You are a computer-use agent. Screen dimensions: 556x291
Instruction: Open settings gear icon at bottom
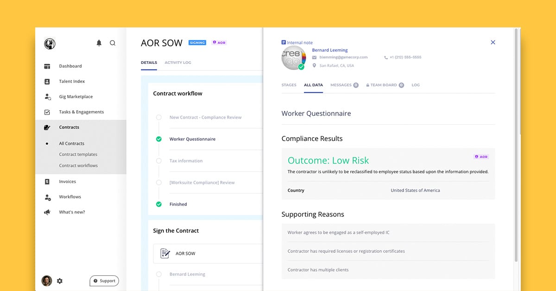(60, 281)
